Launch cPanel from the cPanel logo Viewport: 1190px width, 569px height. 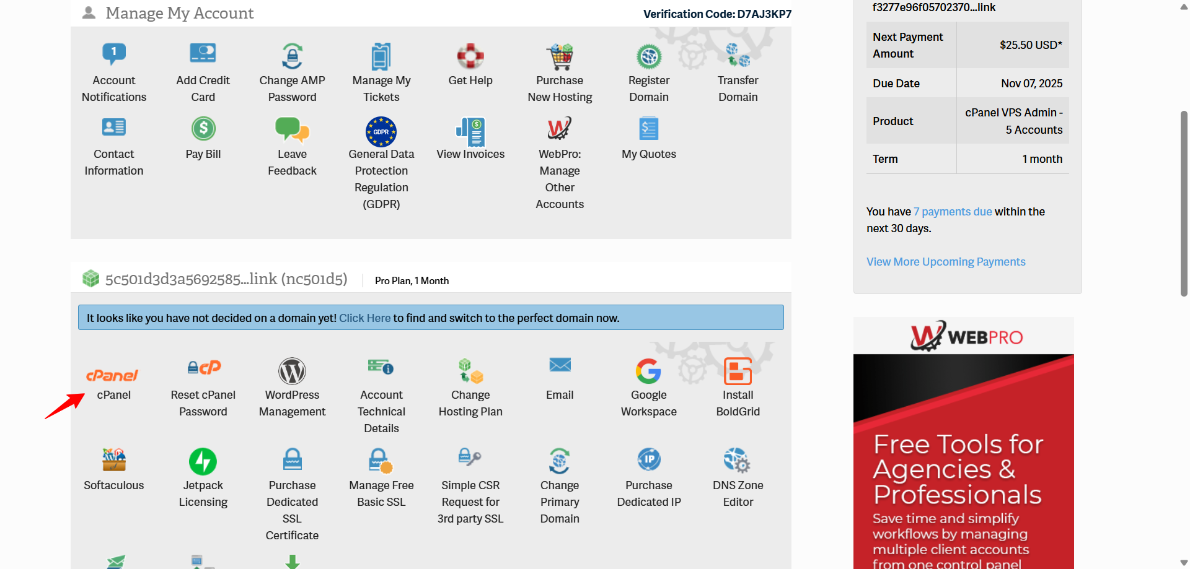tap(112, 375)
